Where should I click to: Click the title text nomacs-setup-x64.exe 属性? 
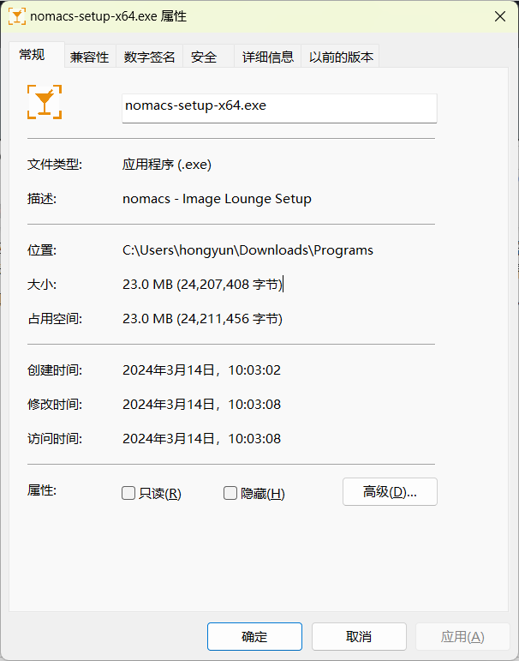[108, 16]
